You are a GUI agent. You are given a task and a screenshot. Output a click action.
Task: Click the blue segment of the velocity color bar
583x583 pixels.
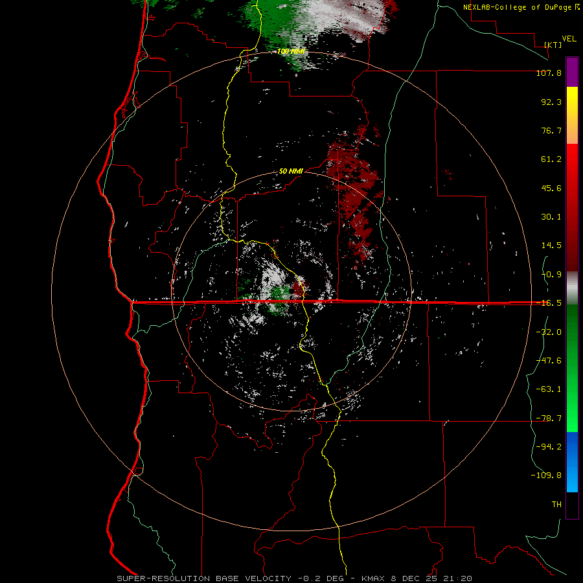[x=572, y=462]
